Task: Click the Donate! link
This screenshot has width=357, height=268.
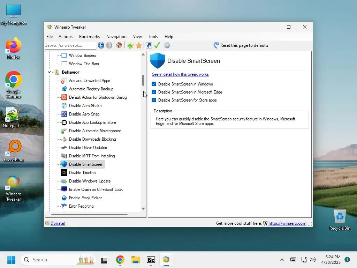Action: pos(58,223)
